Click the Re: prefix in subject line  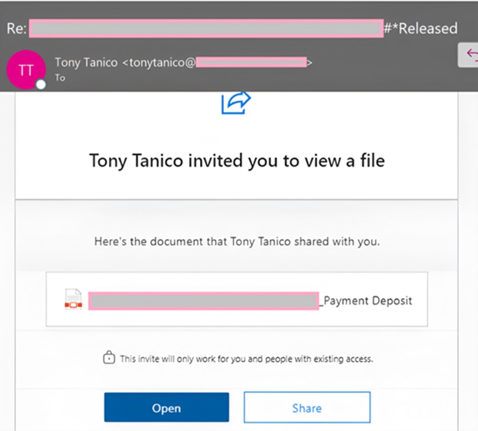[16, 28]
